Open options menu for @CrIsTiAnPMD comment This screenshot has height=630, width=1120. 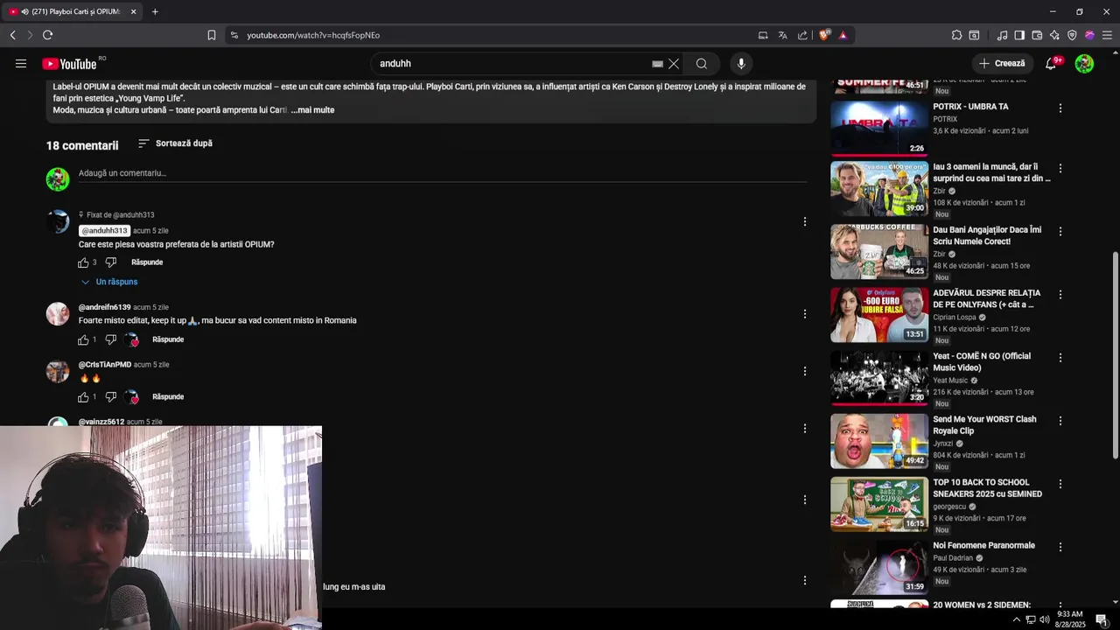click(805, 371)
